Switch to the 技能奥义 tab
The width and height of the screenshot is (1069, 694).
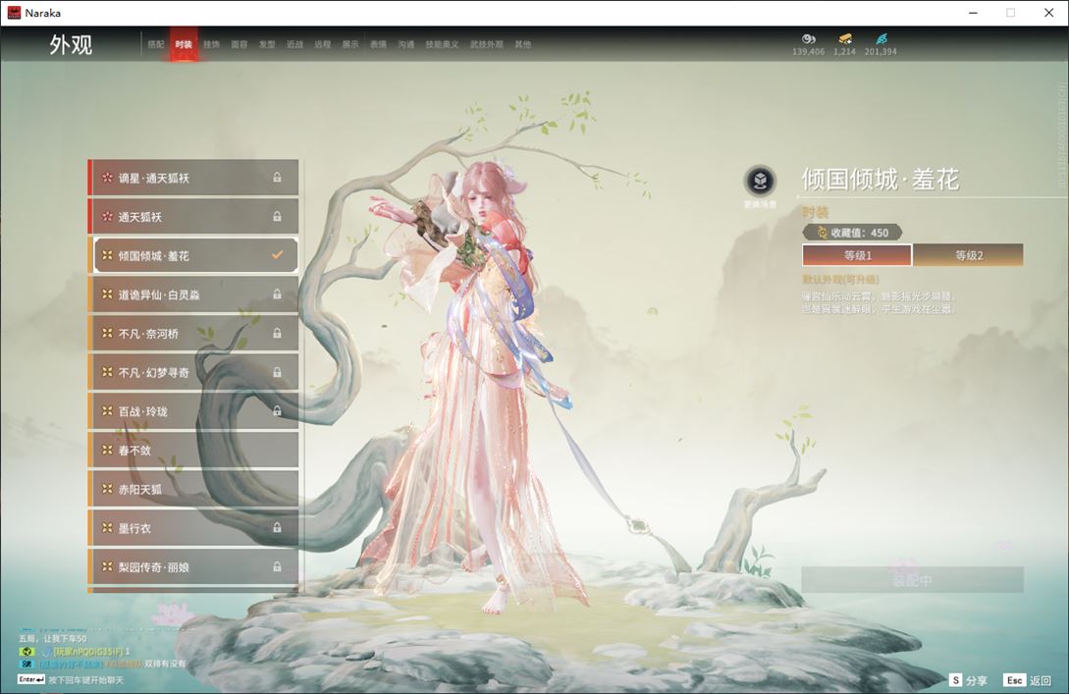(442, 44)
